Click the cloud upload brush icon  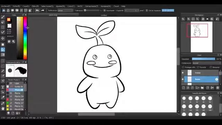coord(8,113)
